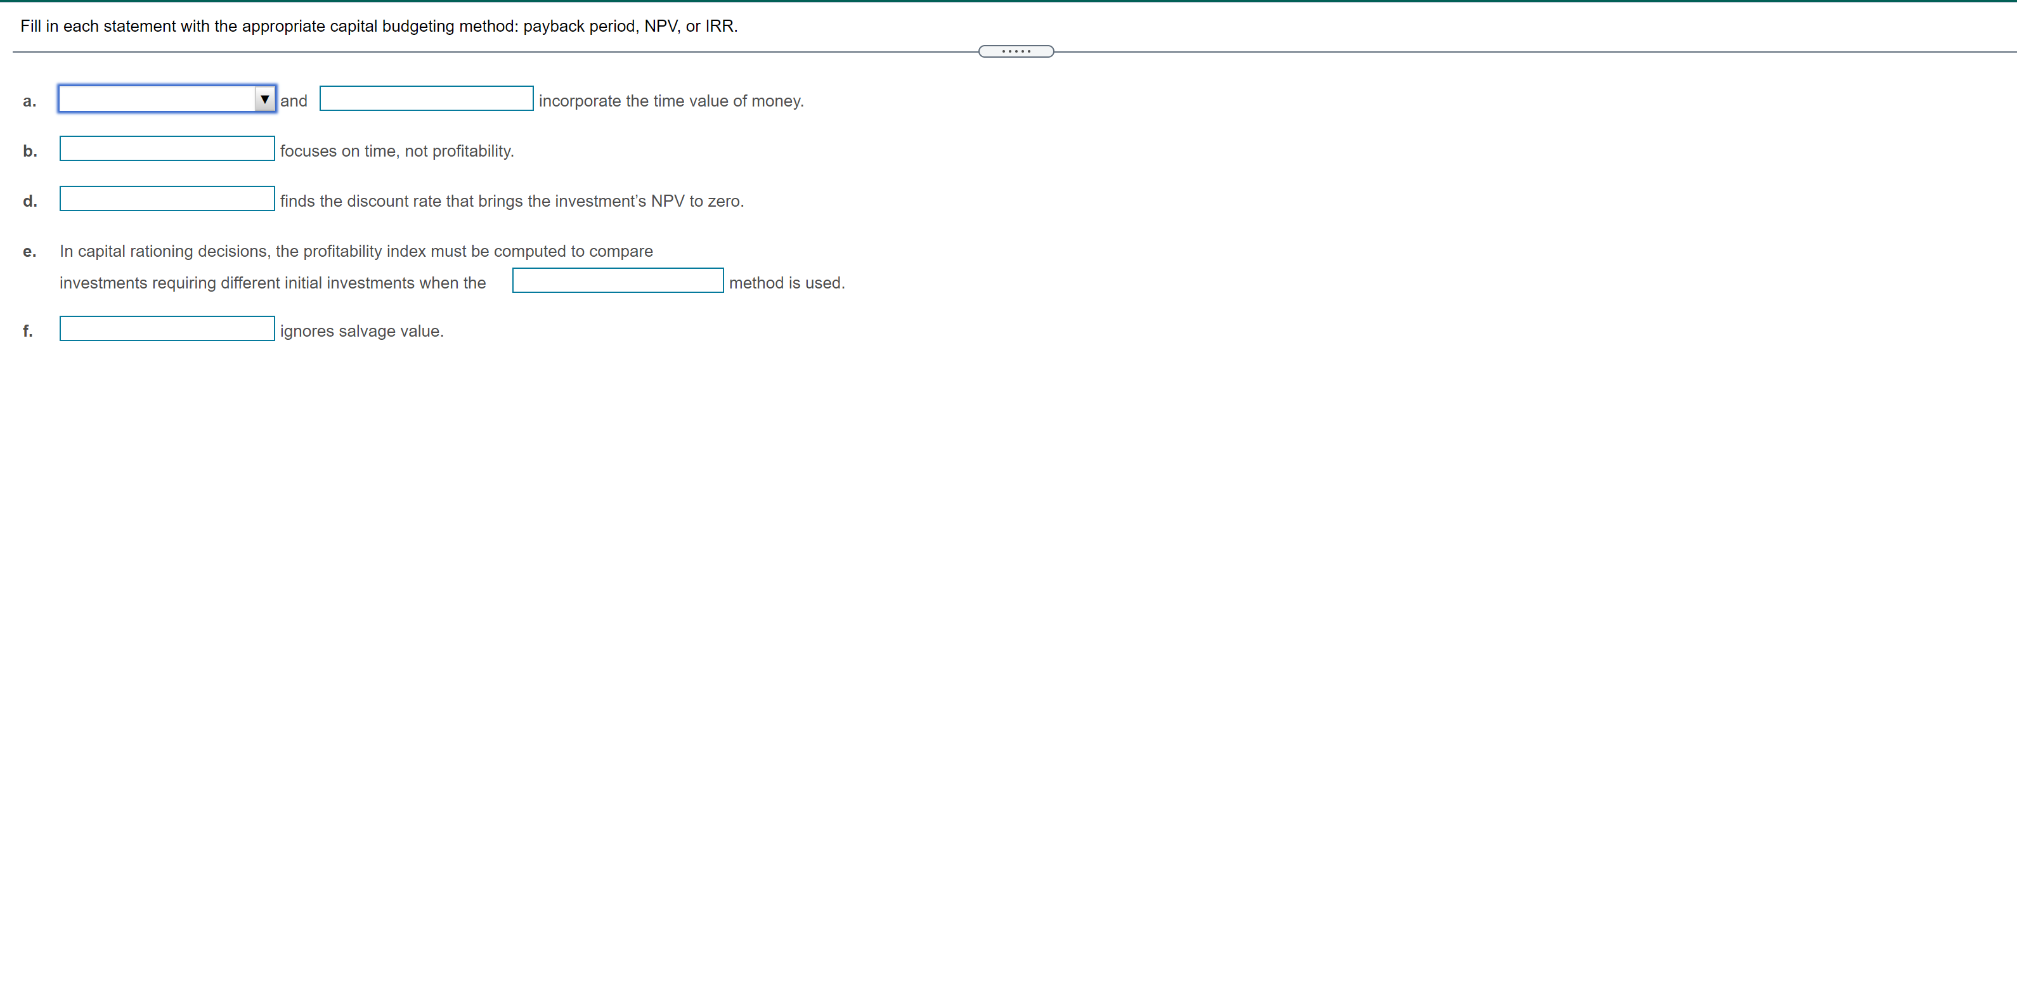Open the first blank box in statement a
2017x991 pixels.
[x=157, y=100]
